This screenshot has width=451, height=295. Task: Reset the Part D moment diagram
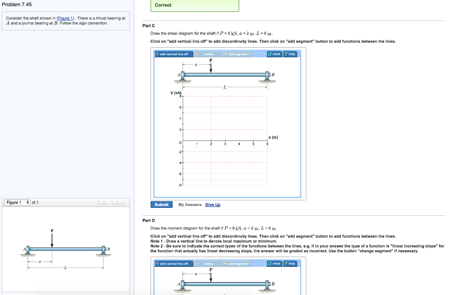(x=274, y=264)
